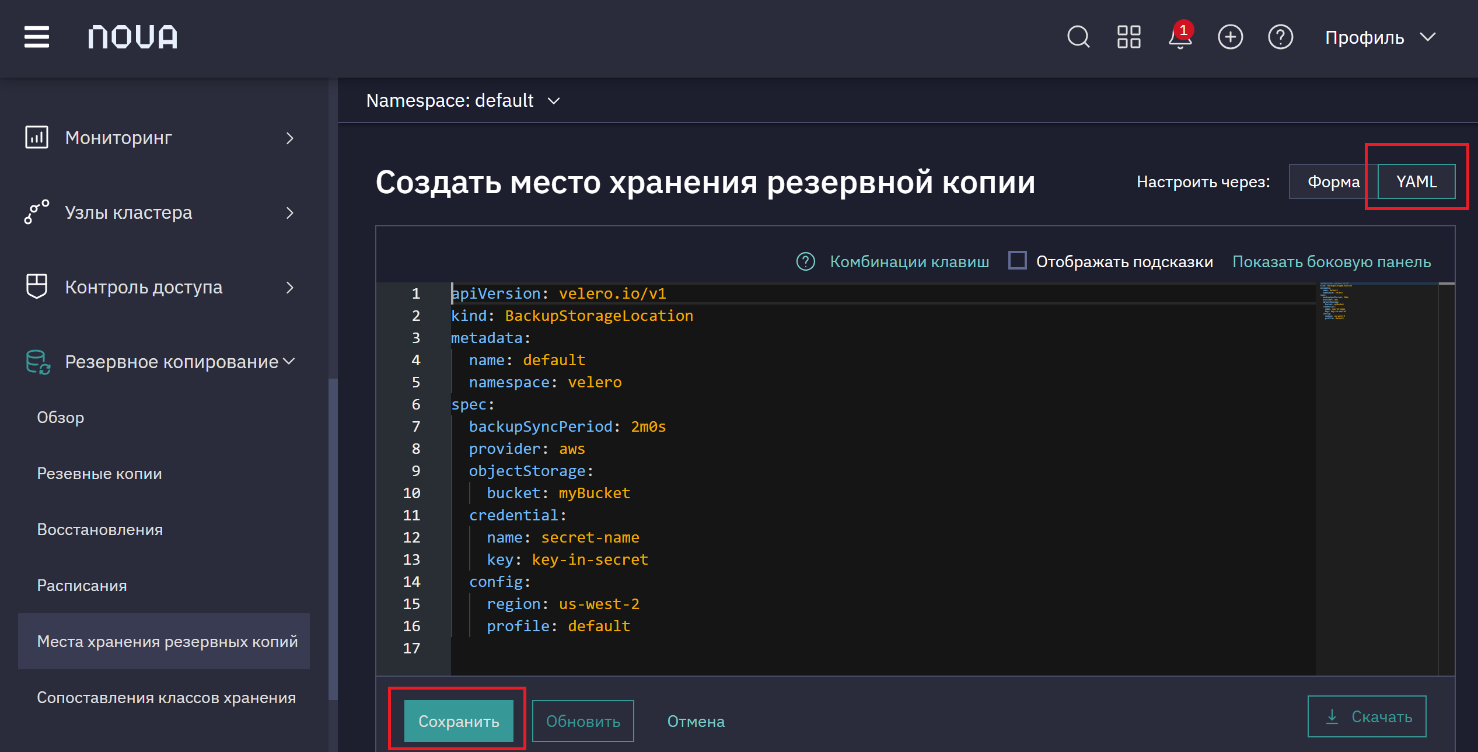Expand the Узлы кластера section
The width and height of the screenshot is (1478, 752).
[289, 213]
